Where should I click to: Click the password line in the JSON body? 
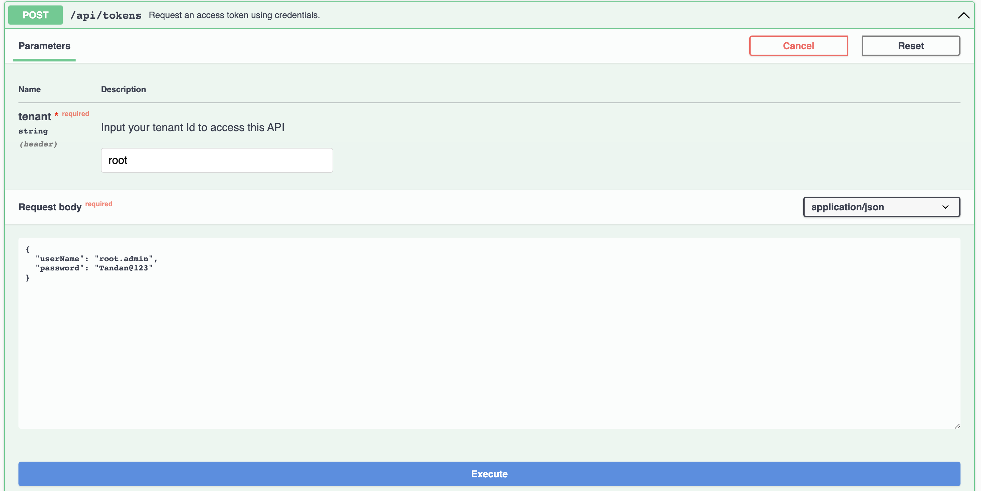94,268
